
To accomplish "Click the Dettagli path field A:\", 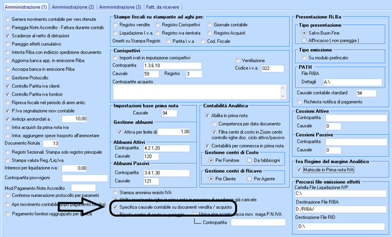I will tap(352, 82).
